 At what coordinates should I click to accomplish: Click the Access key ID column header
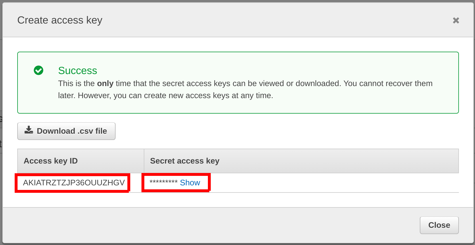click(x=51, y=161)
